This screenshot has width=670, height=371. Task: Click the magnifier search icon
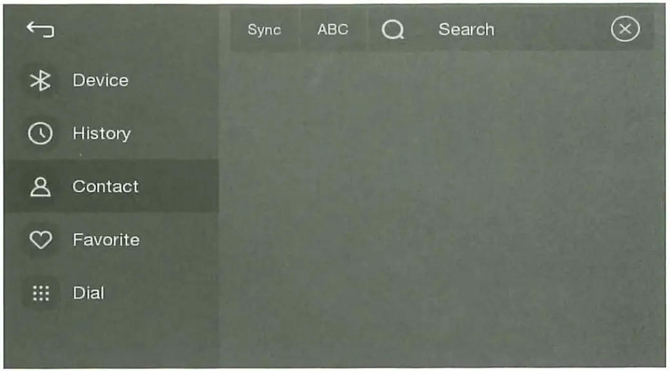click(393, 30)
